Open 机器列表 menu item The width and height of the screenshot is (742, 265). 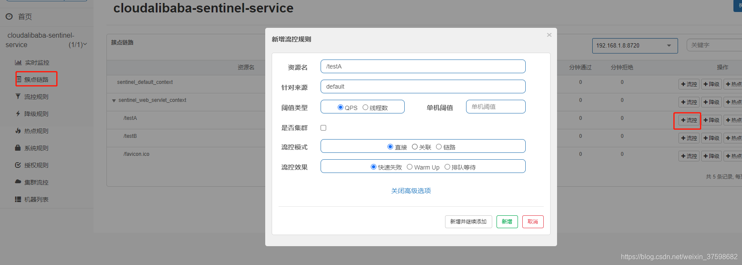pos(36,199)
